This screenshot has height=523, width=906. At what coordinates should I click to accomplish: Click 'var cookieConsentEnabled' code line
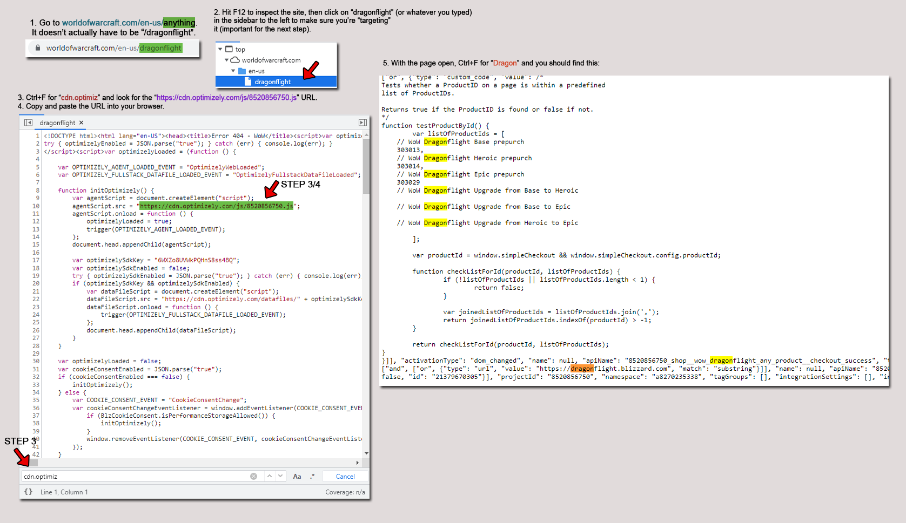point(140,369)
